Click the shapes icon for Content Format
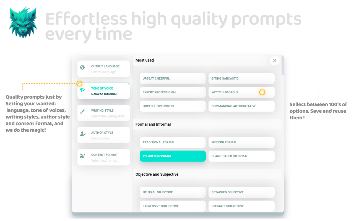The height and width of the screenshot is (221, 354). tap(82, 156)
